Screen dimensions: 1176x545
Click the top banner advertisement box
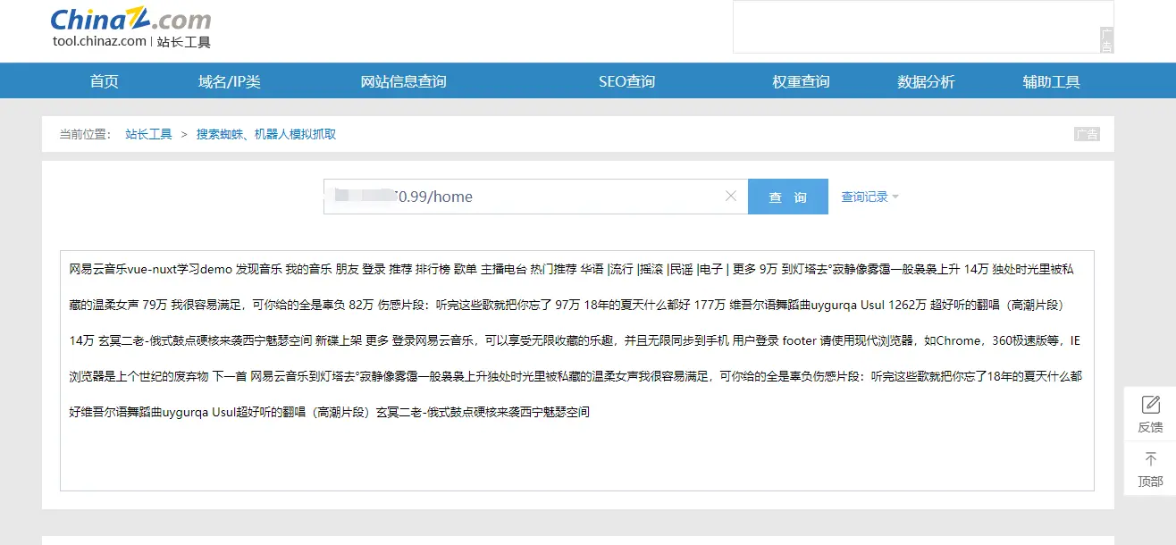coord(923,27)
